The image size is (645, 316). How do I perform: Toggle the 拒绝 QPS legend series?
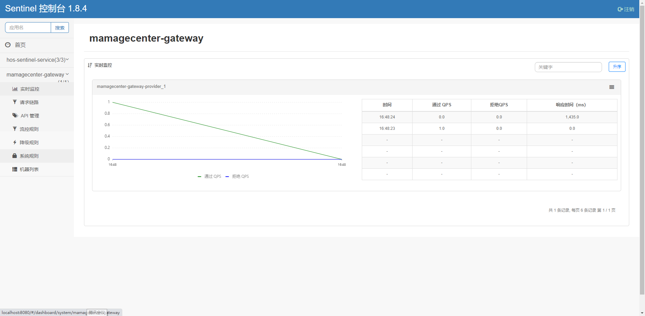click(x=238, y=176)
